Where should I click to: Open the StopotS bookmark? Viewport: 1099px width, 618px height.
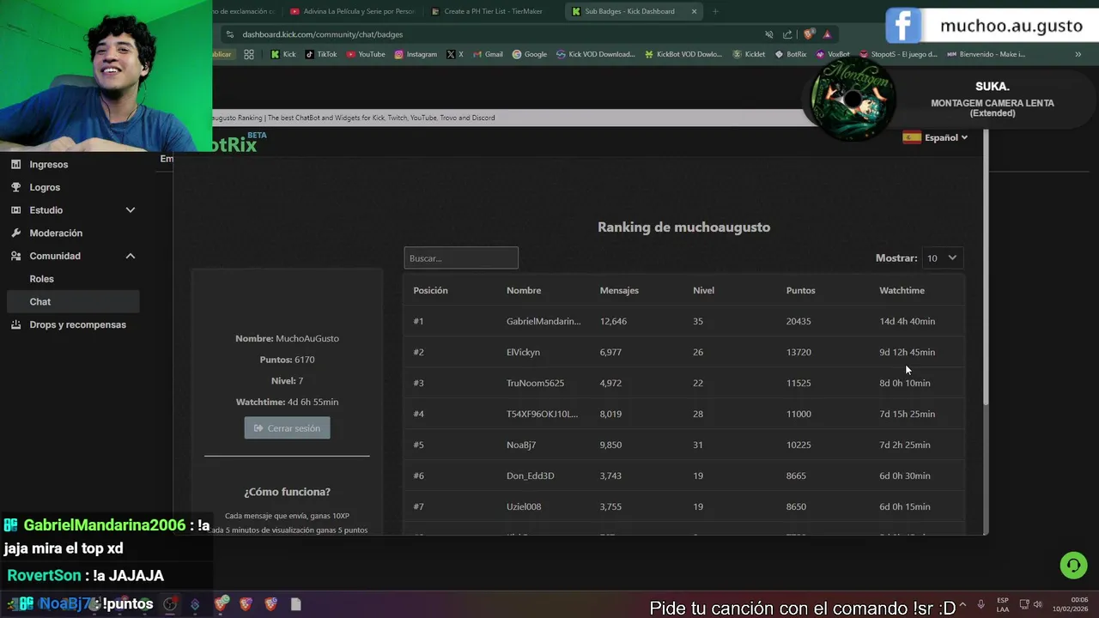pyautogui.click(x=897, y=54)
